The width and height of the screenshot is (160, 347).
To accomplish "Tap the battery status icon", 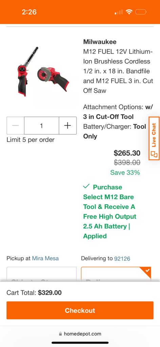I will click(141, 12).
